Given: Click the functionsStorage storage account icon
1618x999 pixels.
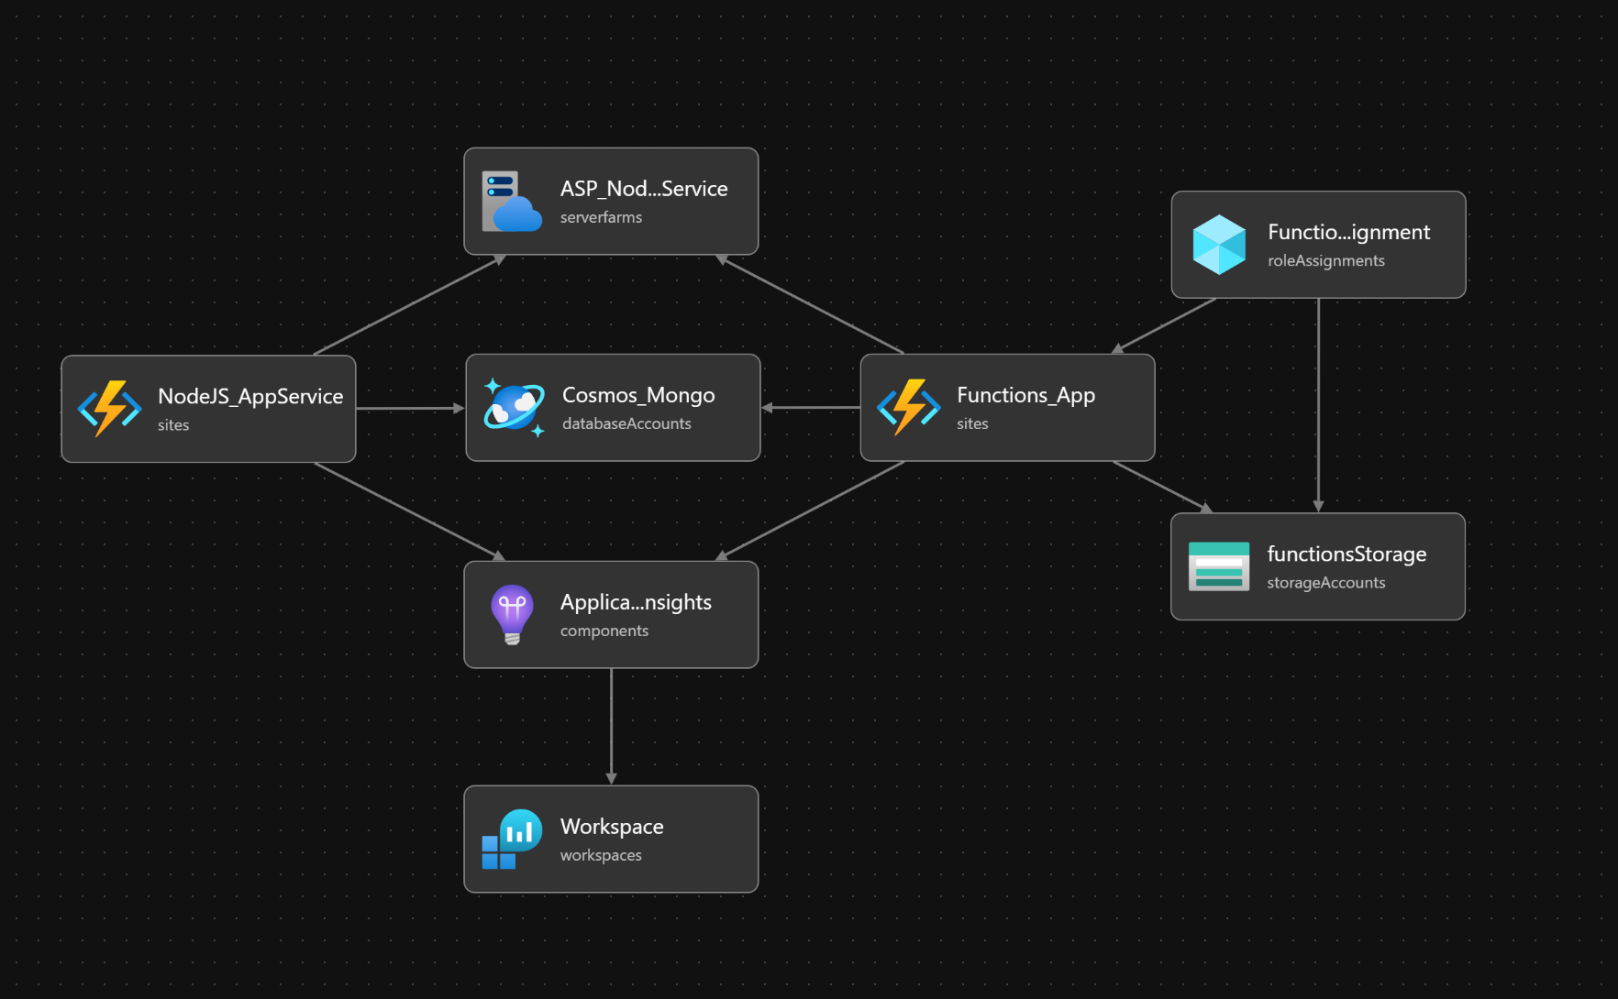Looking at the screenshot, I should [1219, 566].
